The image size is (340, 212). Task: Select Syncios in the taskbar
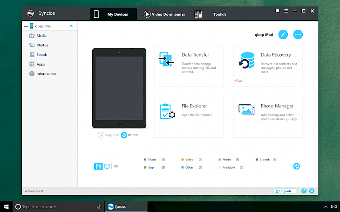[x=126, y=207]
